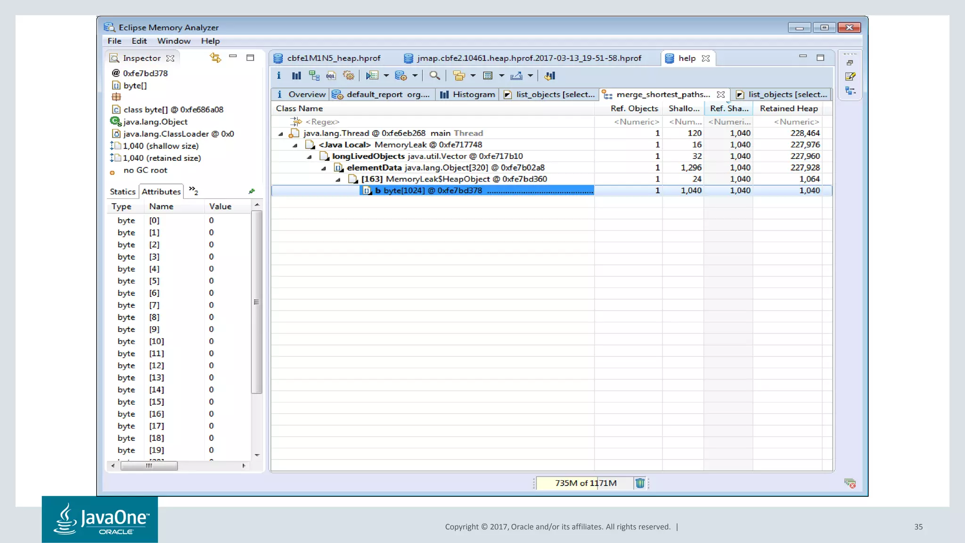Image resolution: width=965 pixels, height=543 pixels.
Task: Close the Inspector view tab
Action: click(x=171, y=58)
